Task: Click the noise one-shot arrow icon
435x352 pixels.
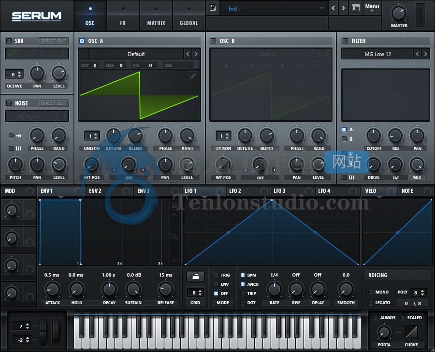Action: point(18,136)
